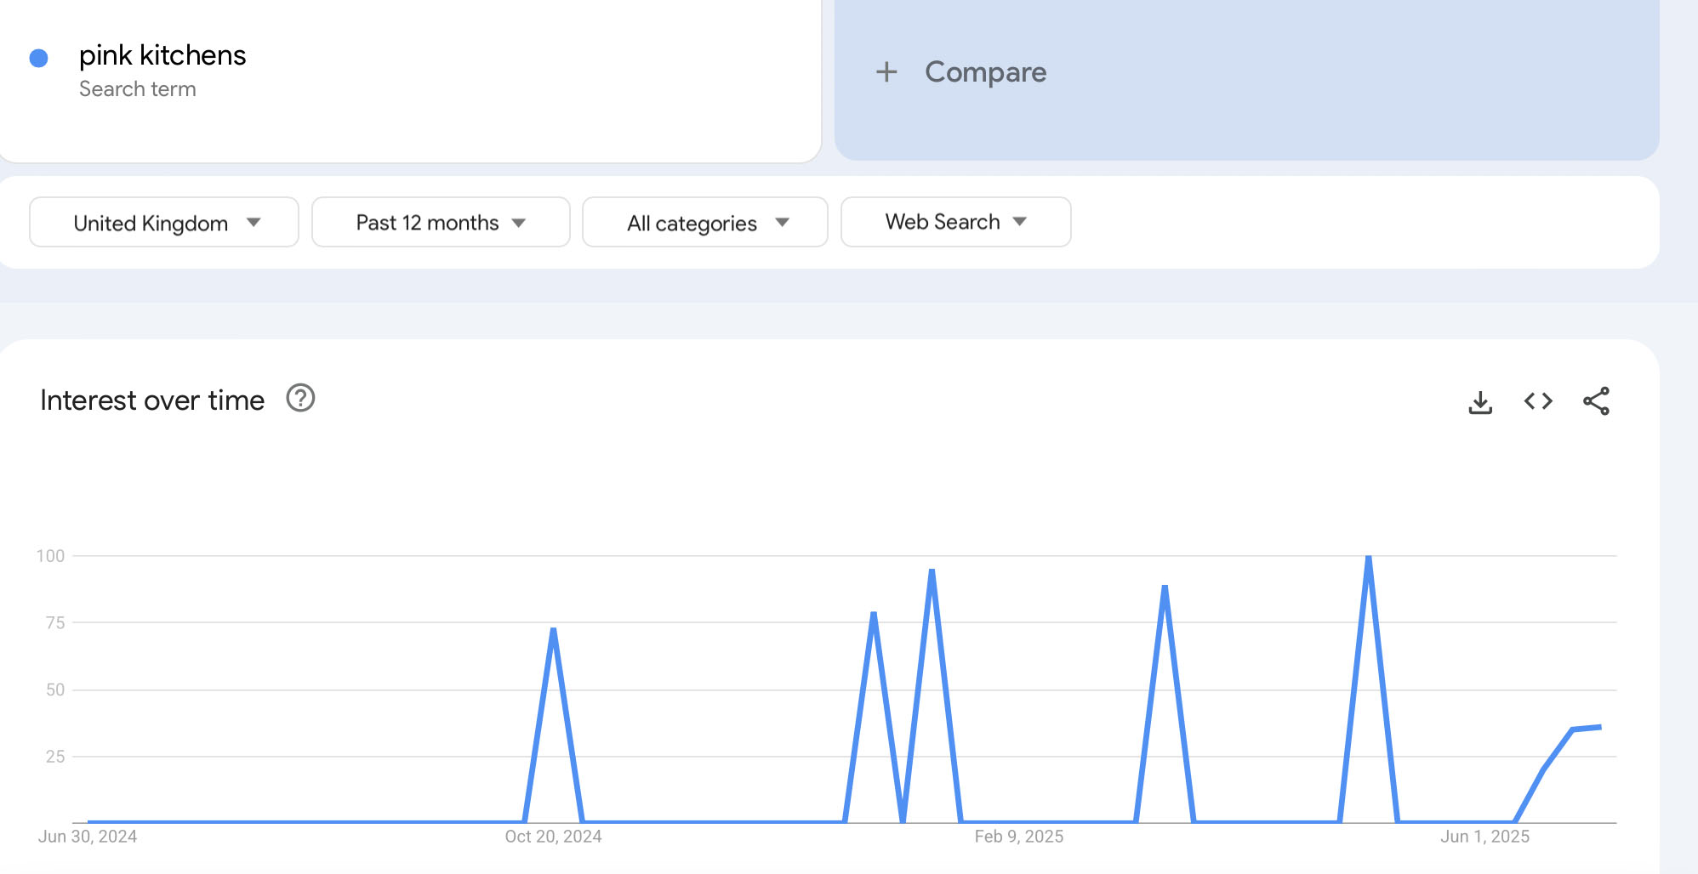Open the United Kingdom region dropdown

click(164, 222)
